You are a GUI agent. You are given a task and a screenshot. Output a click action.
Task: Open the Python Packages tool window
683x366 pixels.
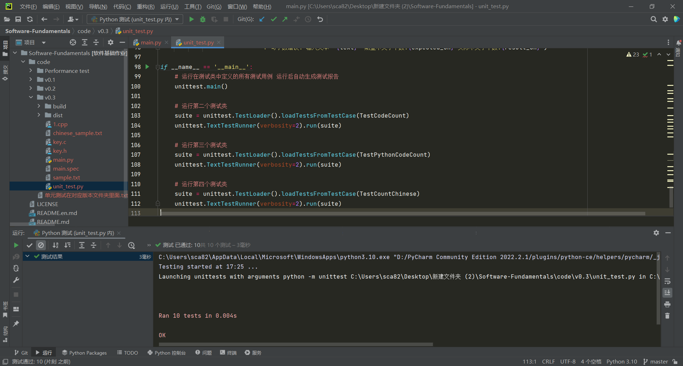click(84, 352)
